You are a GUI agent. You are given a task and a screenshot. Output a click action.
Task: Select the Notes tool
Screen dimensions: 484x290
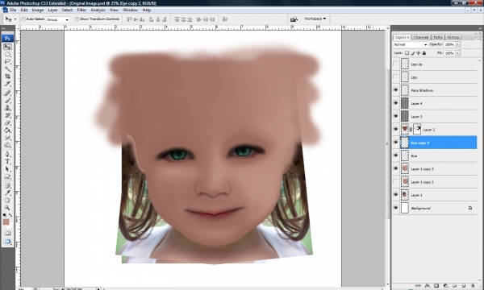(x=7, y=185)
